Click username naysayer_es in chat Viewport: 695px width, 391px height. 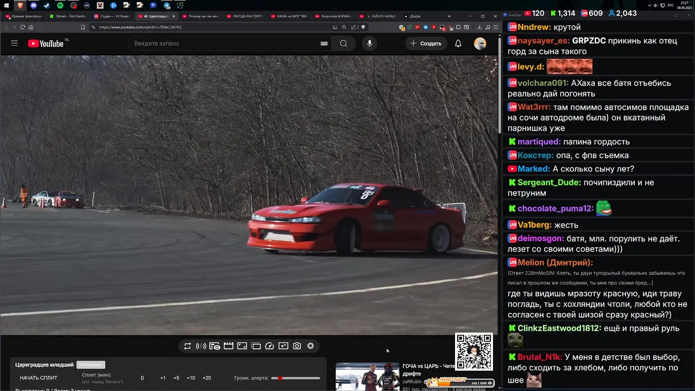coord(544,41)
